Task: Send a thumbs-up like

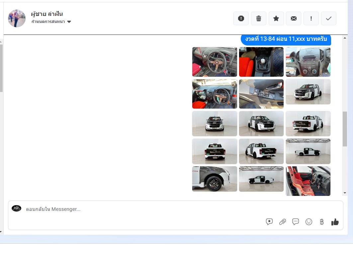Action: (x=335, y=222)
